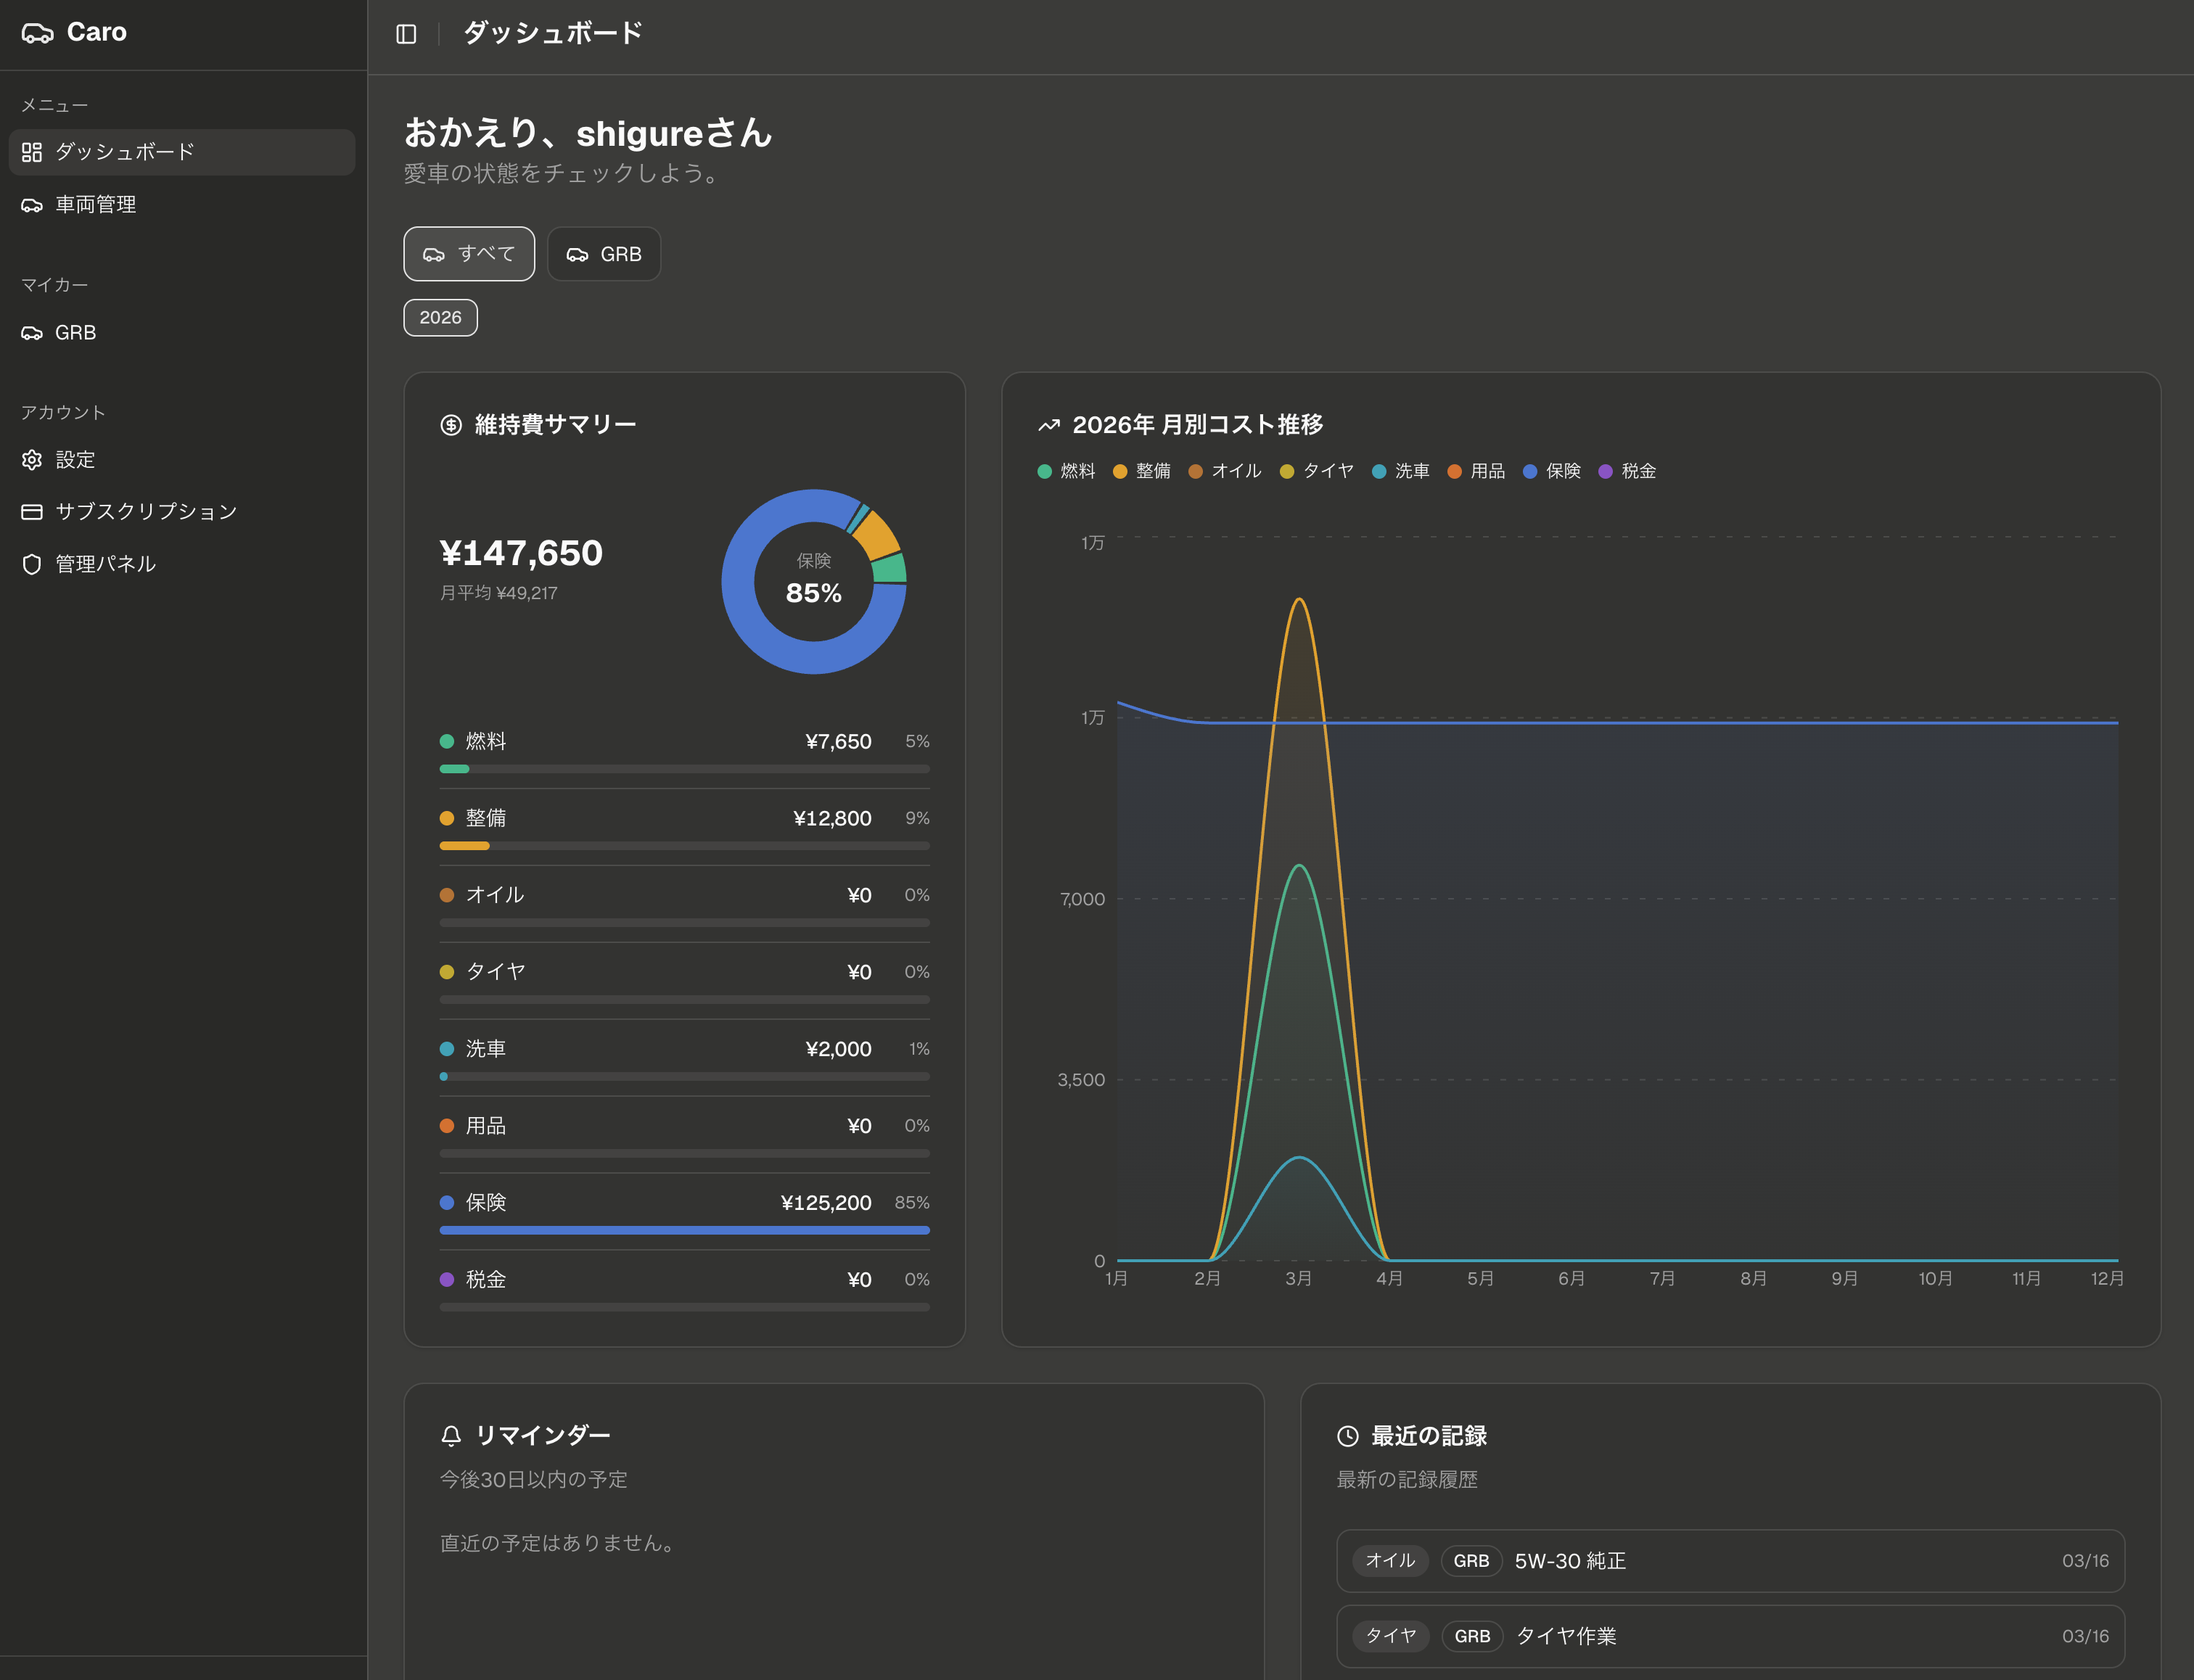Screen dimensions: 2194x1680
Task: Toggle 保険 series in chart legend
Action: (1551, 471)
